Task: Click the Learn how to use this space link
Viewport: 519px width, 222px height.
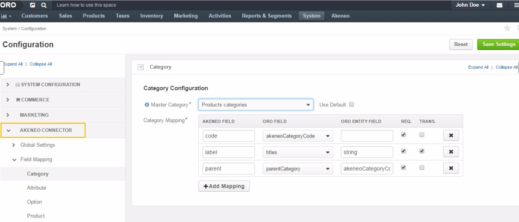Action: click(86, 5)
